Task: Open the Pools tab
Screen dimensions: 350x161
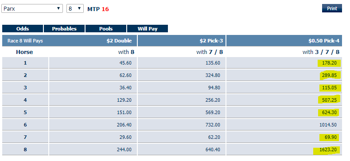Action: point(106,29)
